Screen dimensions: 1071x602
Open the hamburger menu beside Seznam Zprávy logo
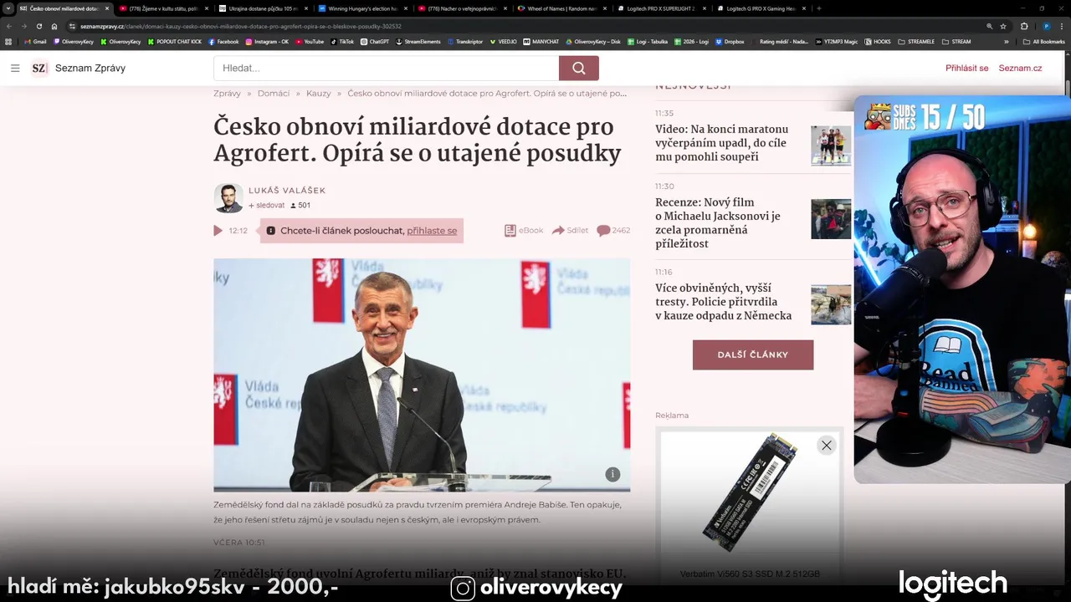[x=15, y=68]
